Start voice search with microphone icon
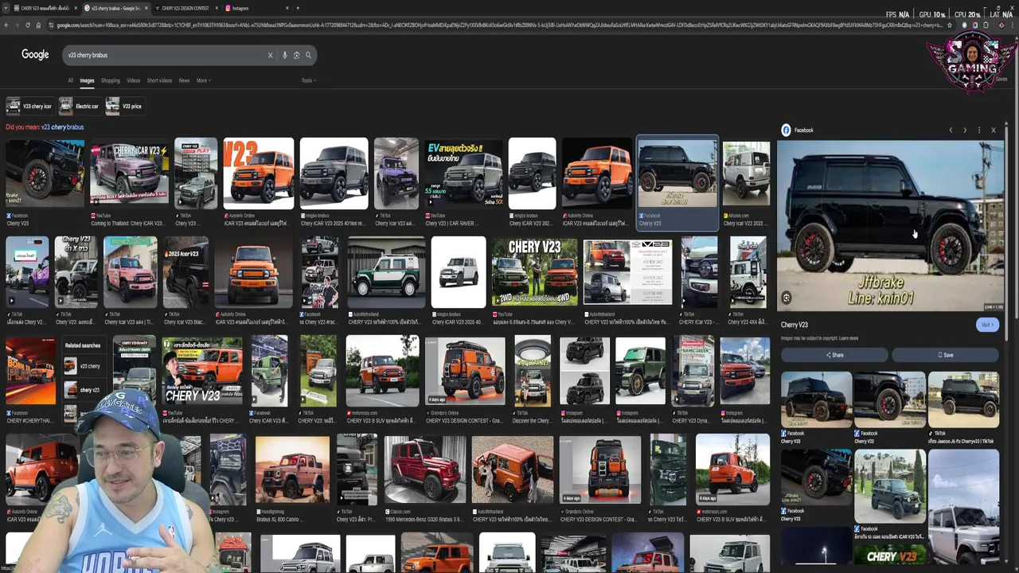The width and height of the screenshot is (1019, 573). 284,55
